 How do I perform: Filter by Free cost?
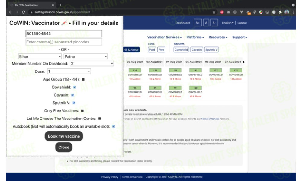pyautogui.click(x=161, y=50)
